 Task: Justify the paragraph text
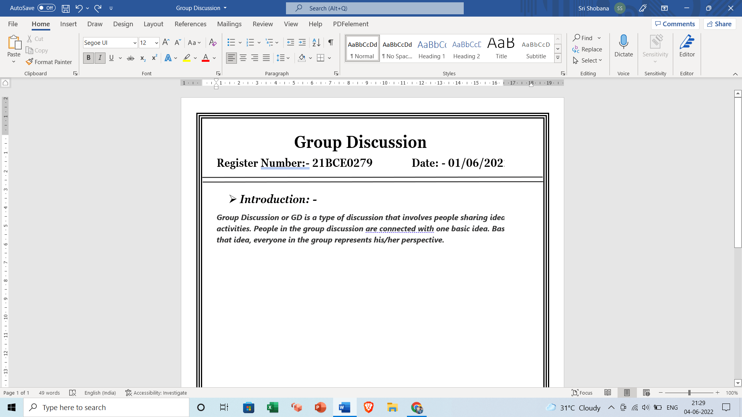[266, 58]
